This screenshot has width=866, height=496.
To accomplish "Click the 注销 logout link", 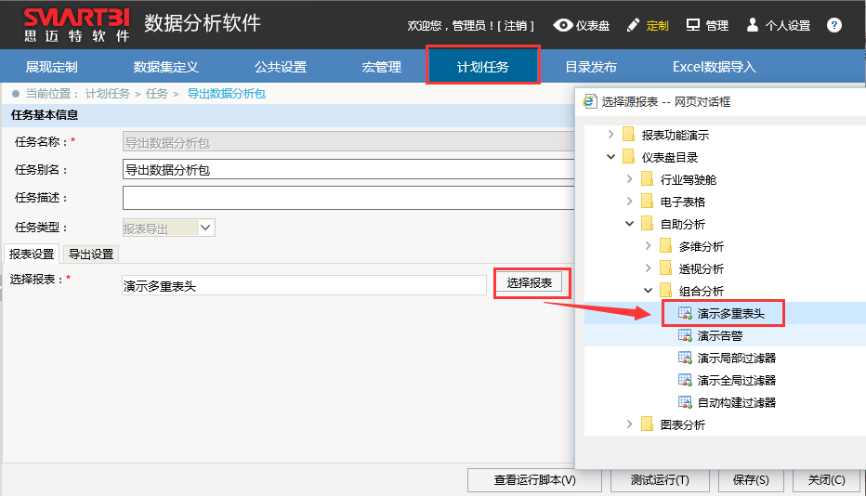I will [516, 25].
